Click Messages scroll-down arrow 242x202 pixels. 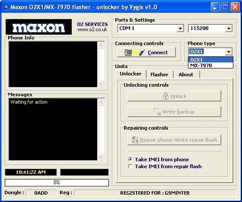[x=101, y=156]
